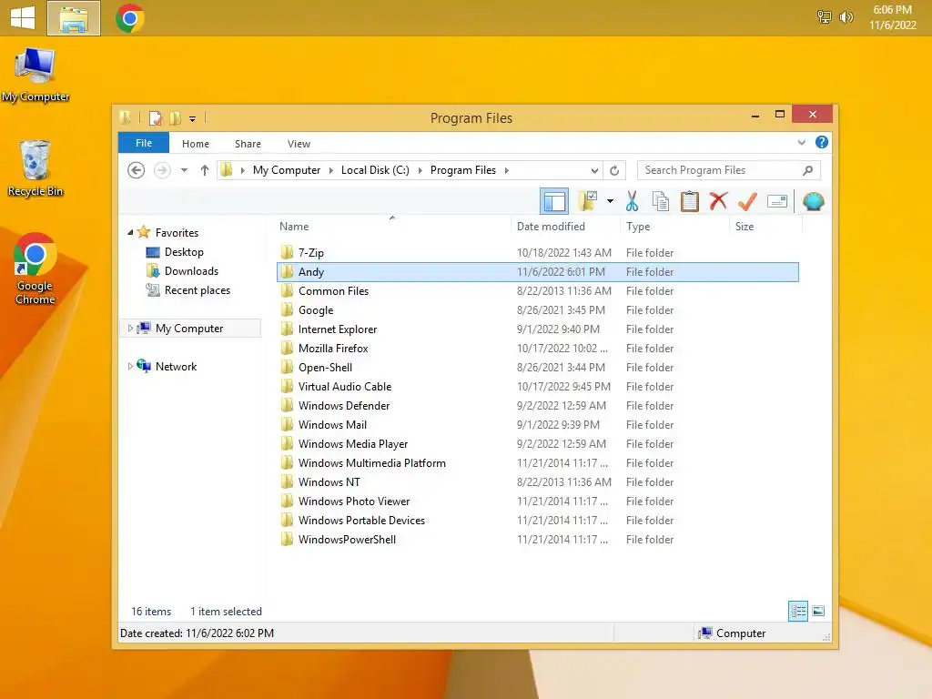Click the Rename toolbar icon
The height and width of the screenshot is (699, 932).
point(777,201)
